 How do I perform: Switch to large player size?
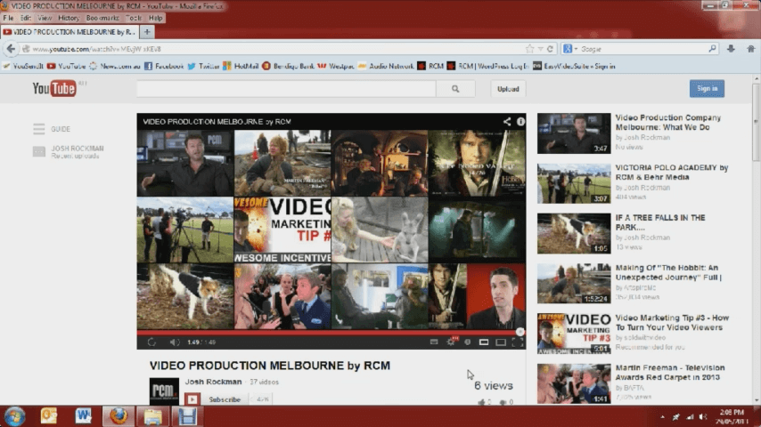(x=501, y=342)
